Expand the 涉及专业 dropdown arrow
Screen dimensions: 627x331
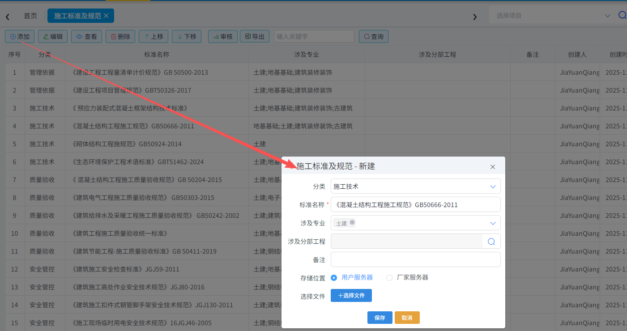(x=493, y=223)
